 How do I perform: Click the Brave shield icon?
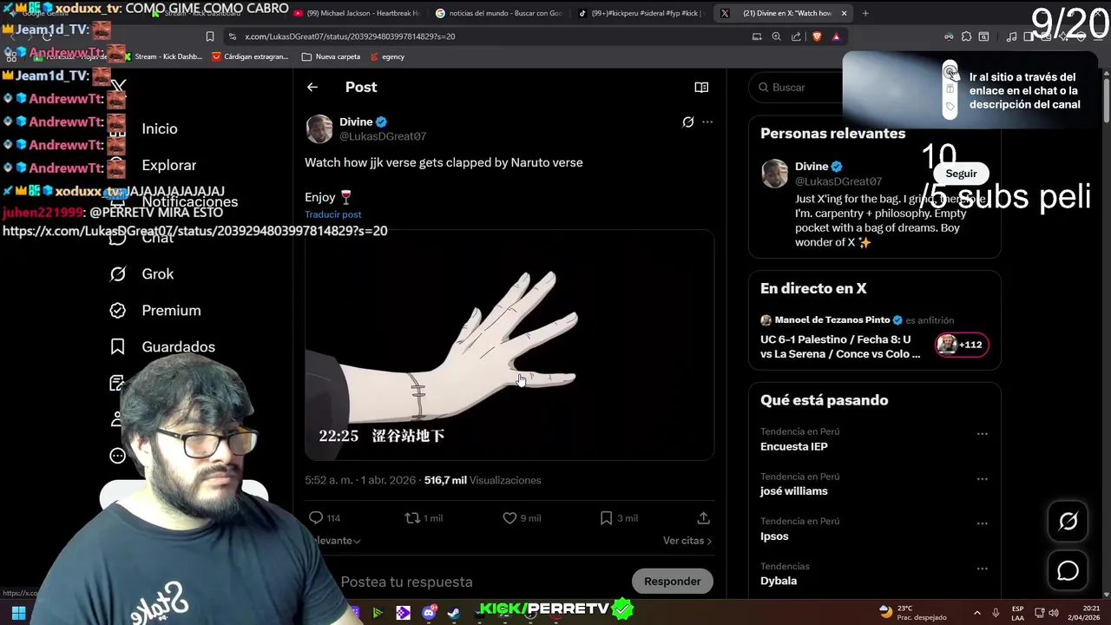coord(817,36)
